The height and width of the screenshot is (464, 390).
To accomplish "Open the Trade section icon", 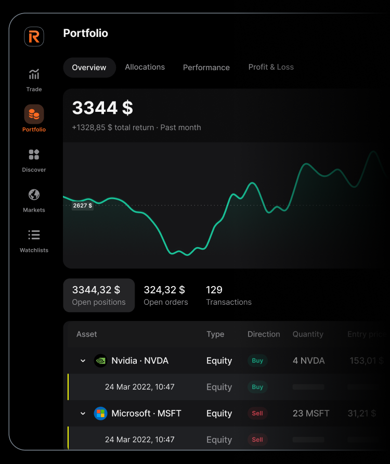I will click(x=34, y=74).
